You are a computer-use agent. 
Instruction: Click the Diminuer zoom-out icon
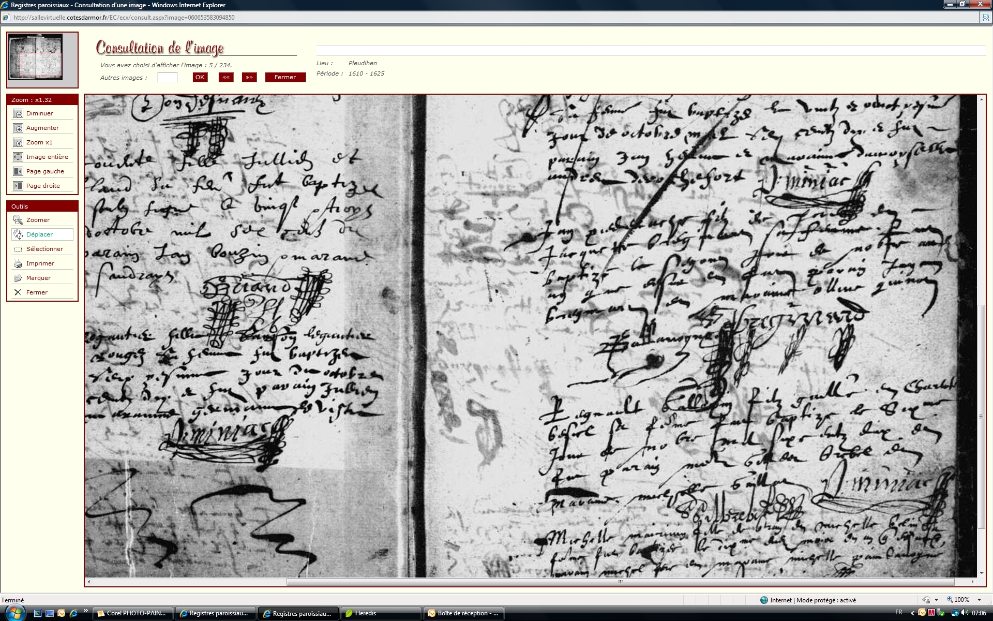18,113
